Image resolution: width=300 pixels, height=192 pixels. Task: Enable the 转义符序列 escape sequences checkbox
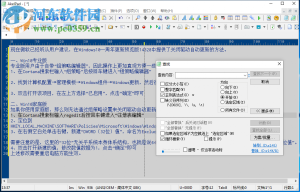162,100
